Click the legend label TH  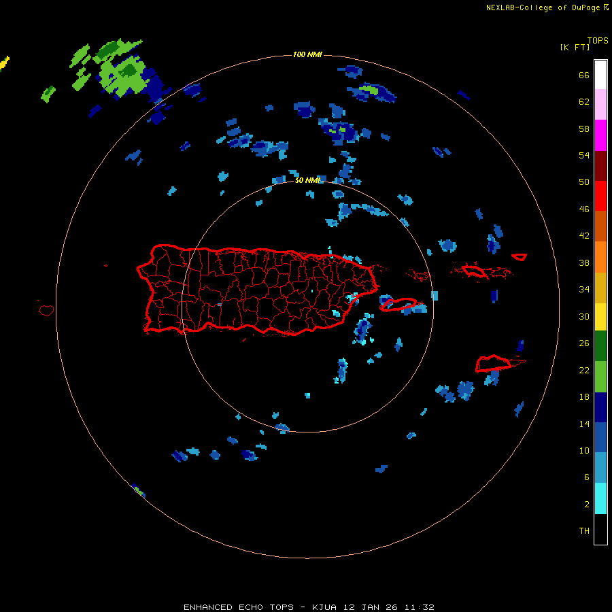pos(584,531)
